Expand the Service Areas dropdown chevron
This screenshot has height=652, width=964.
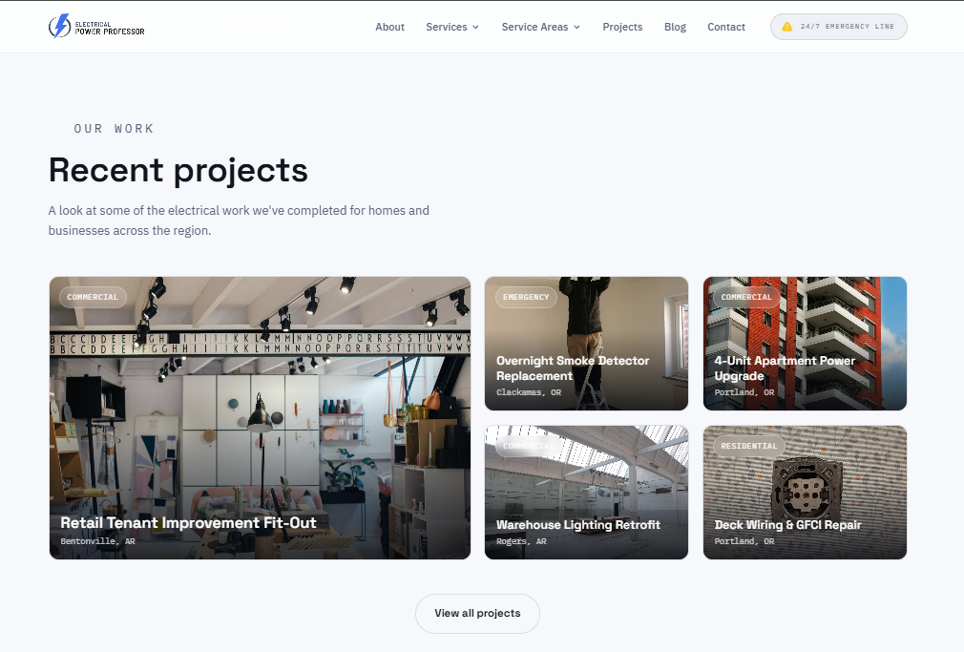click(576, 27)
